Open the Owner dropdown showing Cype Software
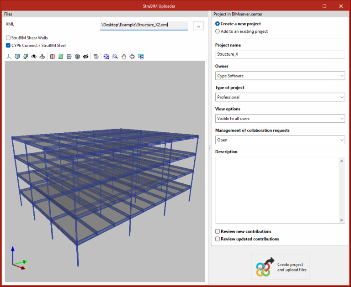351x287 pixels. 280,76
